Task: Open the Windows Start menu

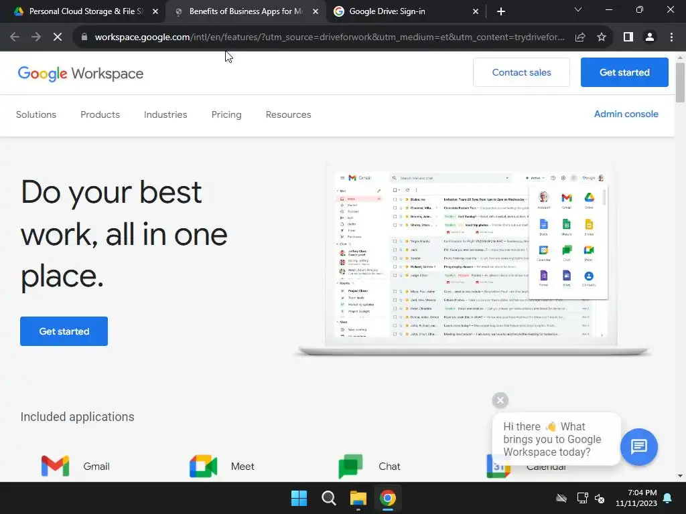Action: [299, 498]
